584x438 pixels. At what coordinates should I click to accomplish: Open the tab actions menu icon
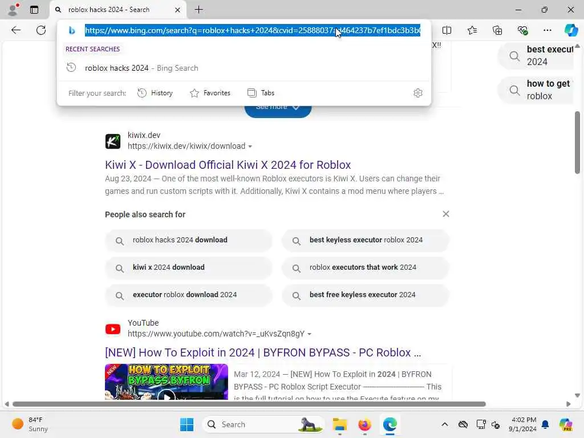pyautogui.click(x=34, y=10)
